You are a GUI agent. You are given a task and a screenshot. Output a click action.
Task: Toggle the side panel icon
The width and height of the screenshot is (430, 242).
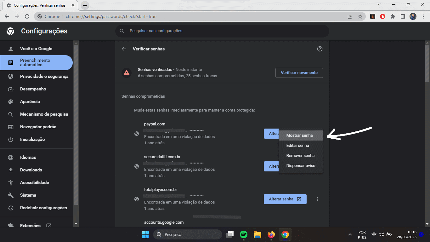tap(403, 16)
